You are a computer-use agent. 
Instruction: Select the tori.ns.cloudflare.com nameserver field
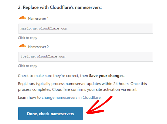pyautogui.click(x=86, y=57)
